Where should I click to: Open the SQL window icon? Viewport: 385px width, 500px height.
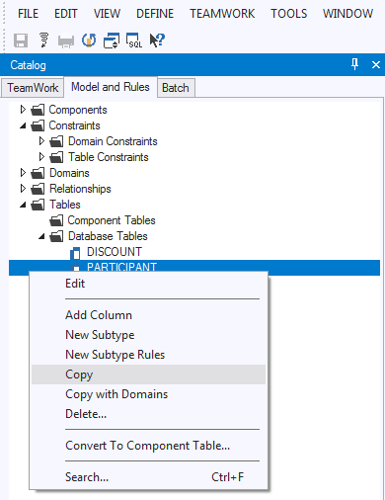tap(134, 41)
